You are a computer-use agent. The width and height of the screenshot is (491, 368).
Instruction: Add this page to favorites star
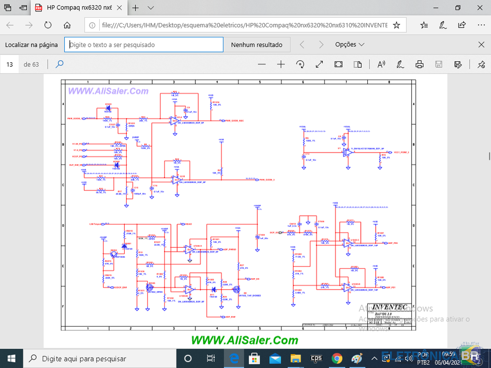click(397, 25)
